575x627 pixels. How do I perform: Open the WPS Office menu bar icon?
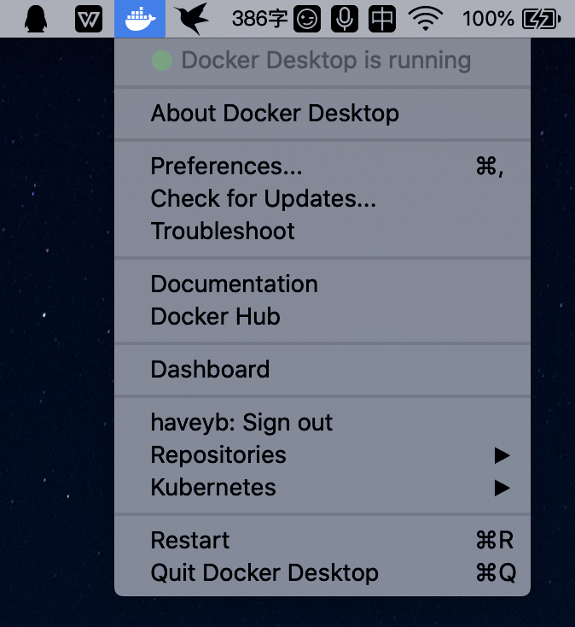point(89,19)
